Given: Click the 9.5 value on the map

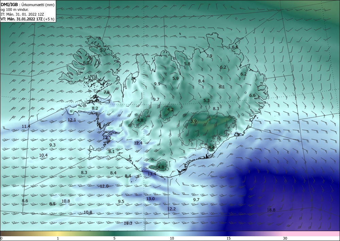Looking at the screenshot, I should pyautogui.click(x=121, y=202).
